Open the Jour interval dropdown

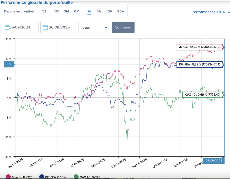pos(95,27)
